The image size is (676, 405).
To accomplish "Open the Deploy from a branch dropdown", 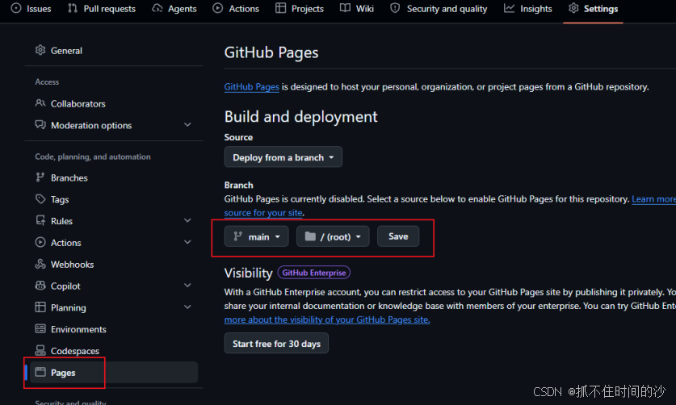I will coord(283,157).
